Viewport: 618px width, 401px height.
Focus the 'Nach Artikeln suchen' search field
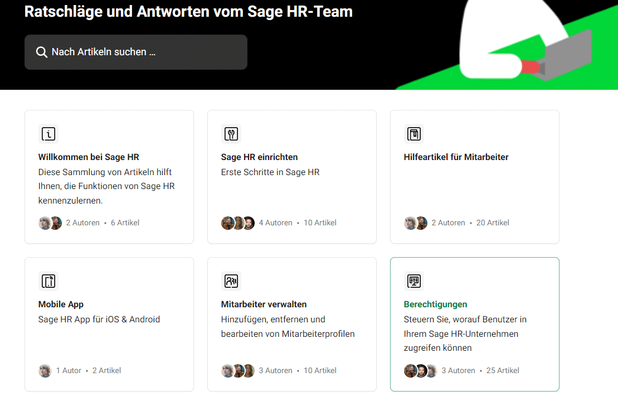[145, 52]
